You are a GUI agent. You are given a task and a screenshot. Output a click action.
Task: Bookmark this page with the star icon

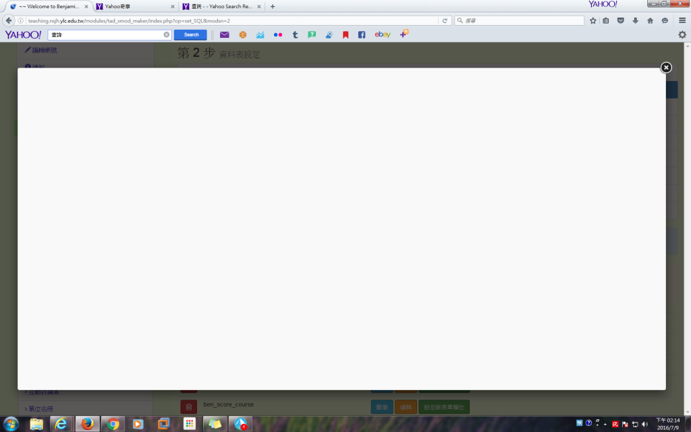[593, 21]
